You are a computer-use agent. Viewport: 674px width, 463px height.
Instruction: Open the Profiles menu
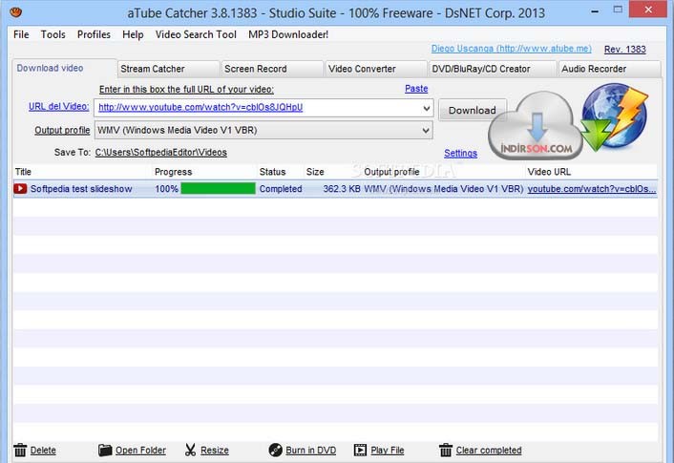coord(94,34)
